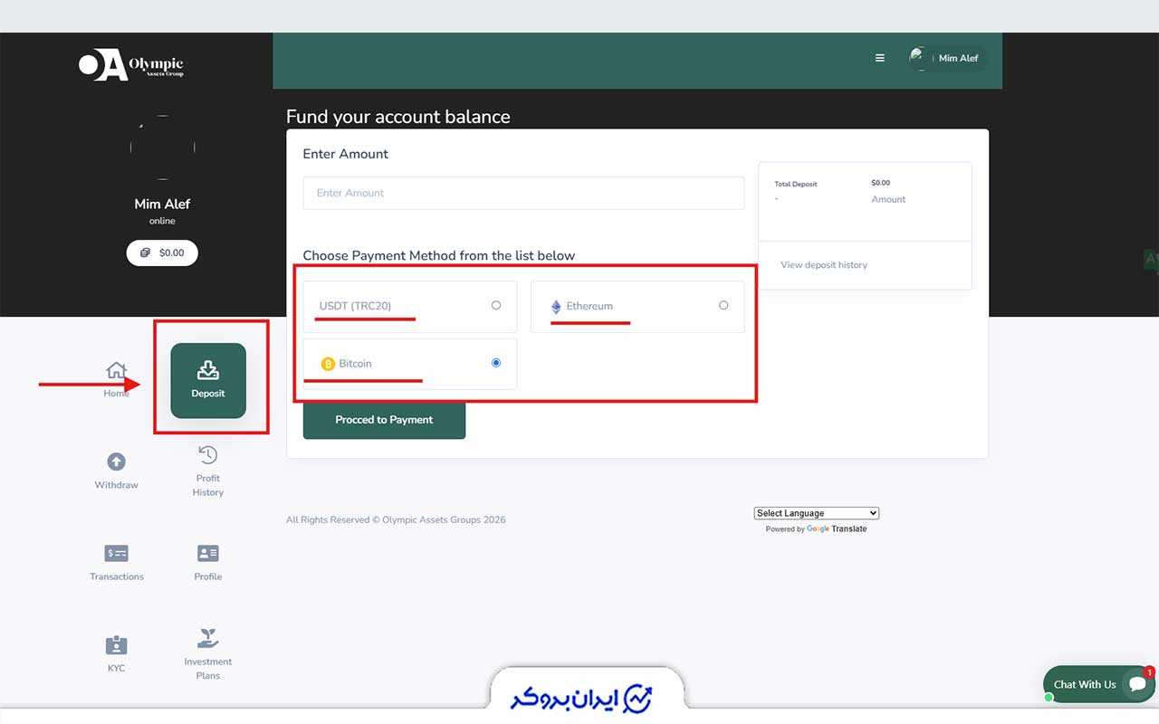Go to Home via house icon

click(116, 370)
